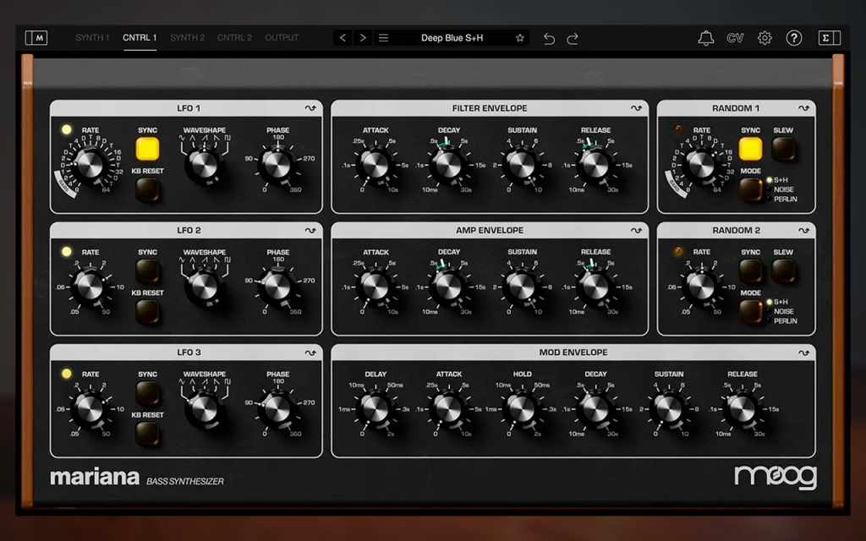Viewport: 866px width, 541px height.
Task: Click the redo arrow icon
Action: [573, 38]
